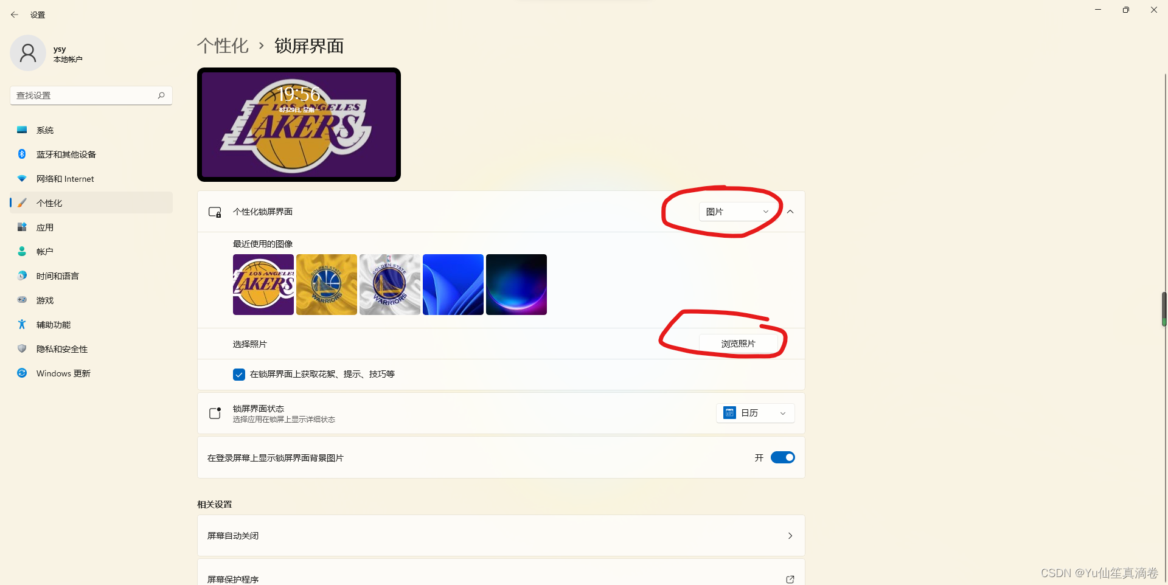The height and width of the screenshot is (585, 1168).
Task: Click the lock screen preview image
Action: pos(299,125)
